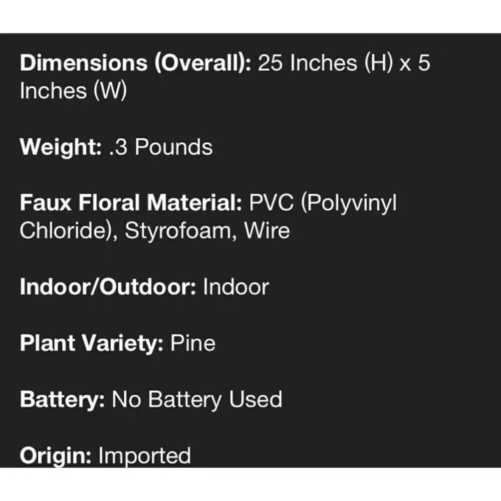The width and height of the screenshot is (501, 501).
Task: Click the Weight label
Action: 61,147
